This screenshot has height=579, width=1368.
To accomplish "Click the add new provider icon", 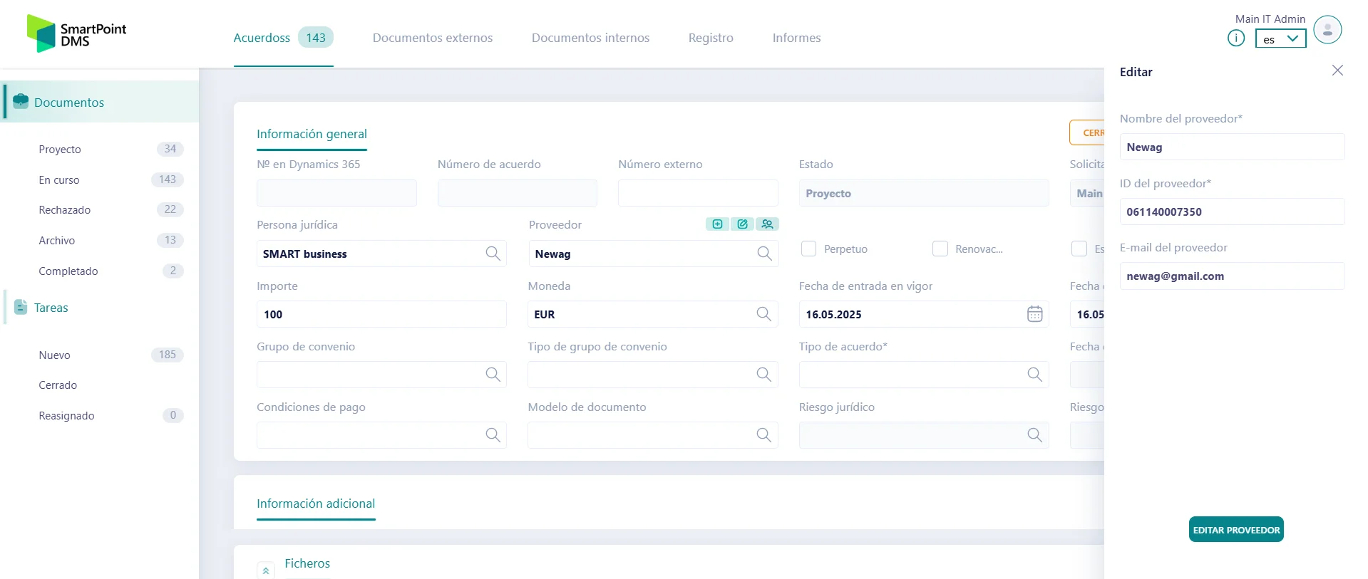I will tap(717, 224).
